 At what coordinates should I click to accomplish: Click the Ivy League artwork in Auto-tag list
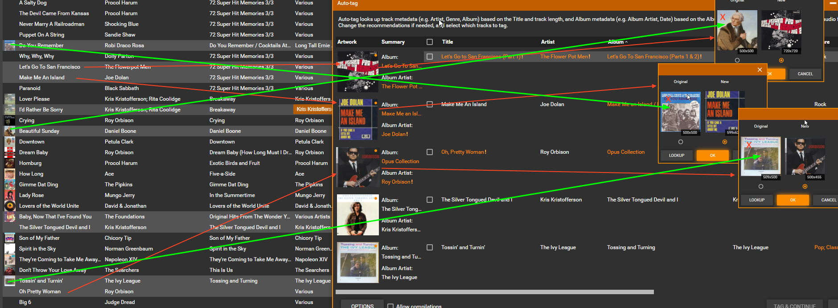[x=357, y=263]
